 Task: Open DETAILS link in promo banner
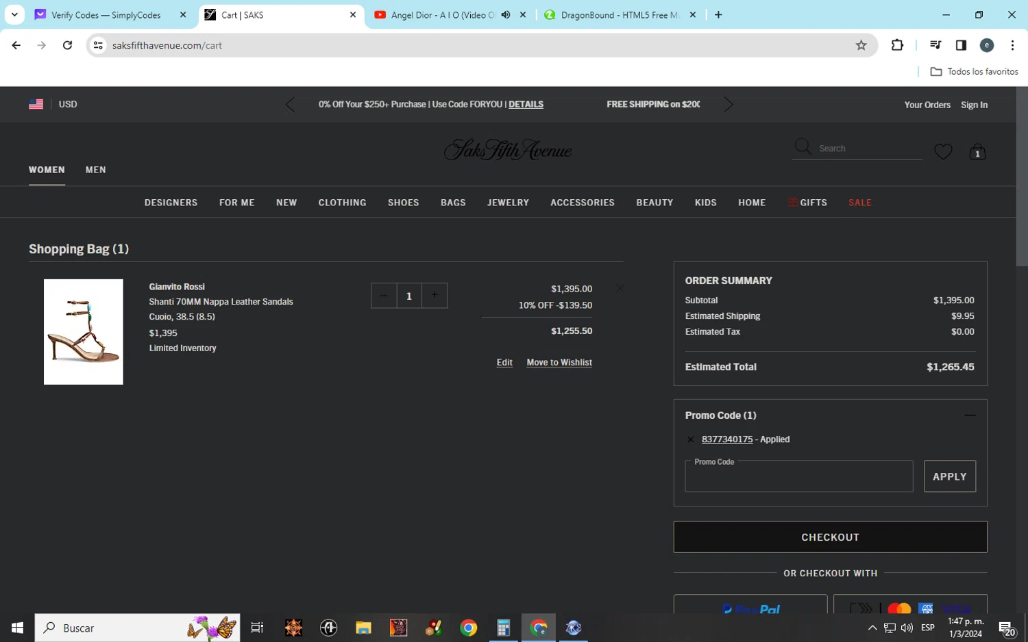[x=526, y=105]
